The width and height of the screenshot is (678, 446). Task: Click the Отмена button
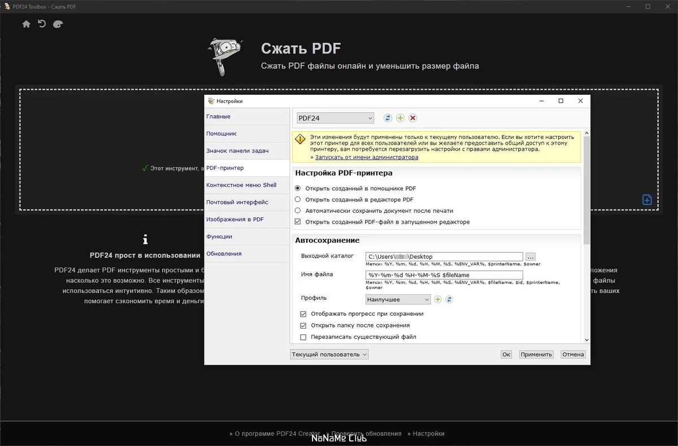point(573,355)
